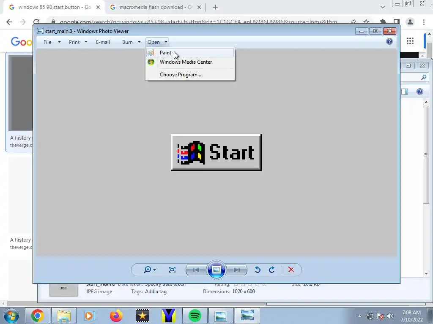Open the Windows Start orb
The width and height of the screenshot is (433, 324).
click(x=11, y=316)
